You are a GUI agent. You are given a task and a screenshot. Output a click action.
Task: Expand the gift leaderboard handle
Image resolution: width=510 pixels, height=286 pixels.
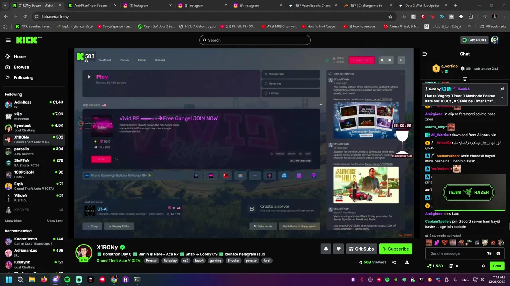pyautogui.click(x=465, y=79)
